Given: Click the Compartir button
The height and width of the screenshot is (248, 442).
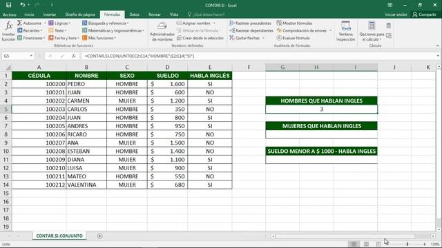Looking at the screenshot, I should point(425,14).
